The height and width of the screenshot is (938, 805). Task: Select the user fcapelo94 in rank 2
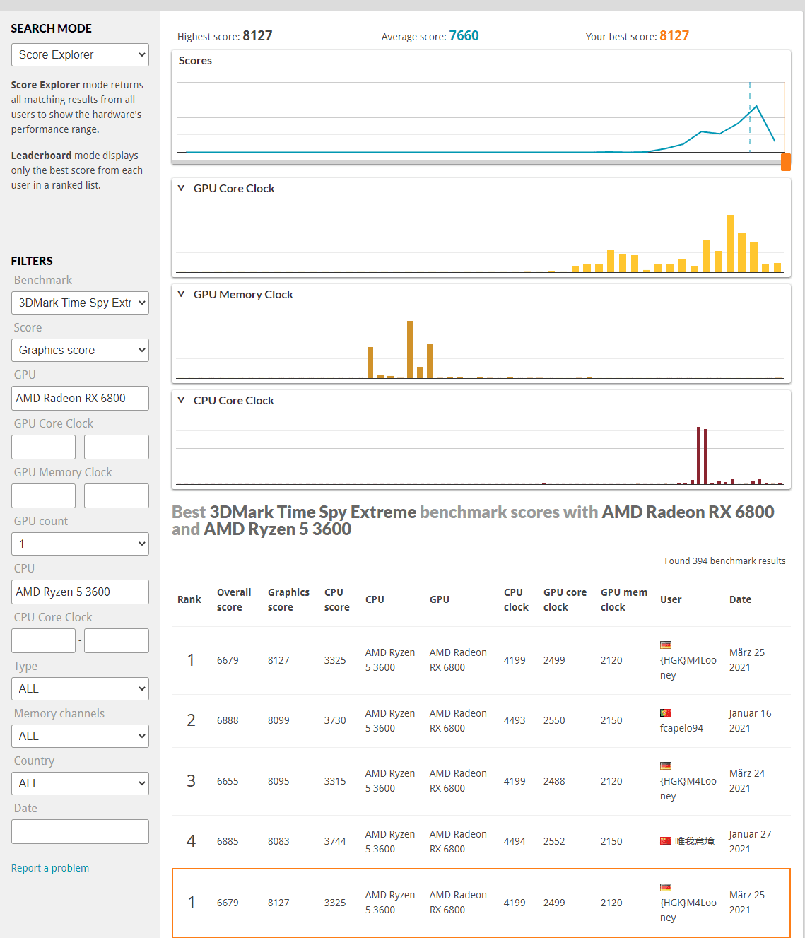(681, 728)
